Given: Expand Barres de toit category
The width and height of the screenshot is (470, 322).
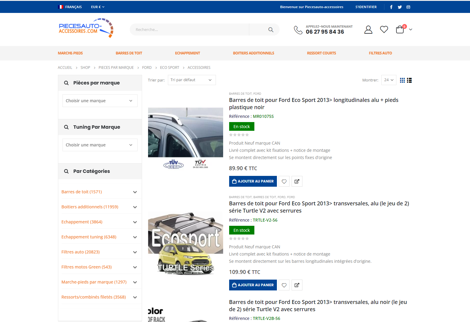Looking at the screenshot, I should 135,192.
